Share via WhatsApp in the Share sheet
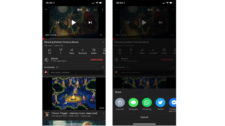The width and height of the screenshot is (225, 126). pos(147,104)
